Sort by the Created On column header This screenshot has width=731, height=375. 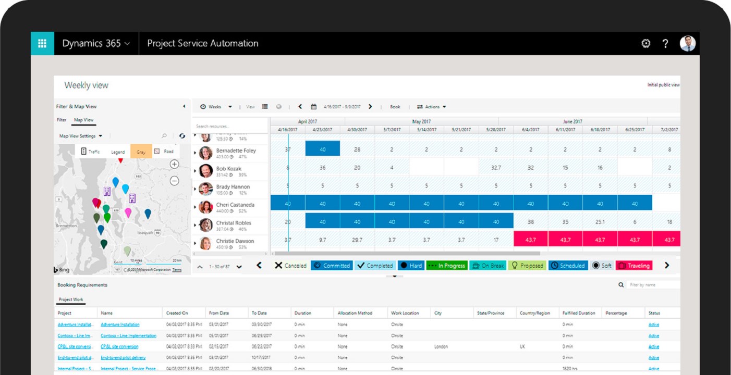tap(177, 313)
